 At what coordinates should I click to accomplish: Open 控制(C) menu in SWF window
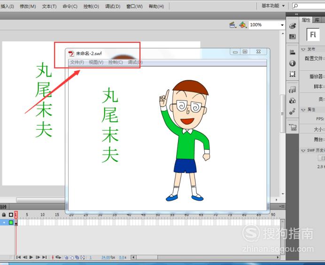pyautogui.click(x=116, y=62)
